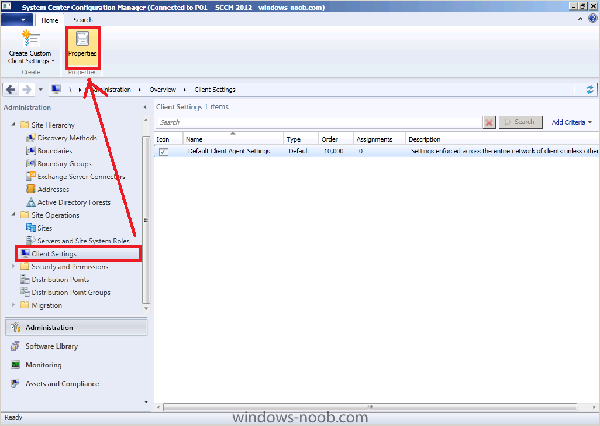Click the Distribution Points icon

point(25,279)
